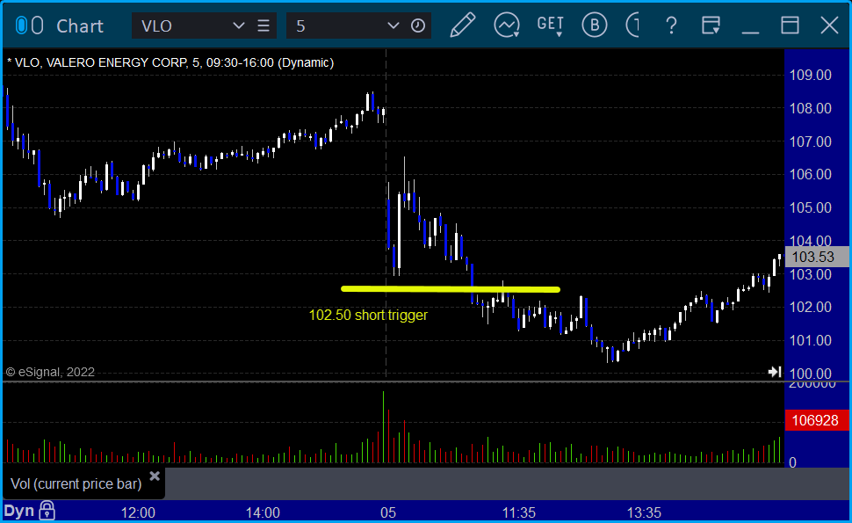This screenshot has width=852, height=523.
Task: Click the current price label 103.53
Action: click(817, 257)
